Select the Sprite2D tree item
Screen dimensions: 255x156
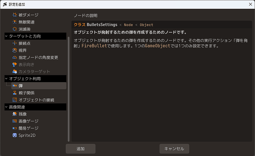(39, 135)
